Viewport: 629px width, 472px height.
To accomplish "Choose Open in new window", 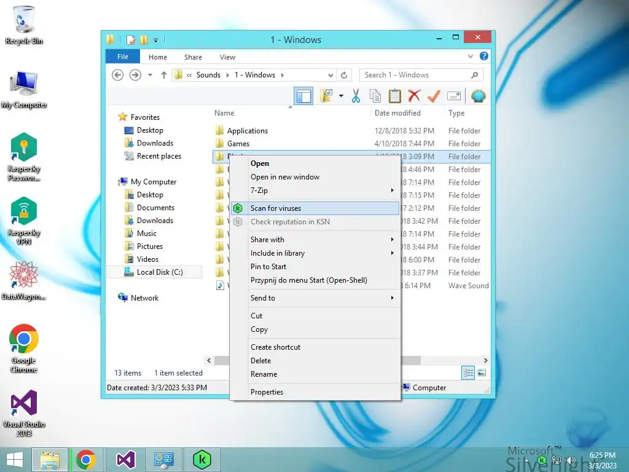I will click(x=315, y=177).
